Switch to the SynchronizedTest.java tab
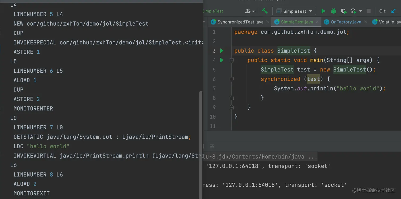The width and height of the screenshot is (401, 199). pyautogui.click(x=240, y=22)
